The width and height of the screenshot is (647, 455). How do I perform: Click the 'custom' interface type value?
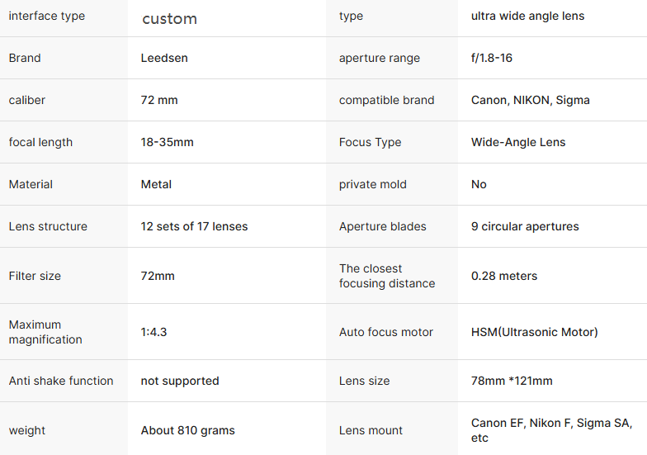[169, 18]
